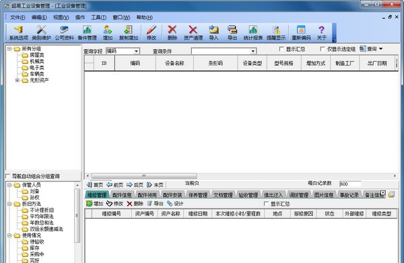Image resolution: width=404 pixels, height=263 pixels.
Task: Open the 编辑 menu
Action: (x=39, y=17)
